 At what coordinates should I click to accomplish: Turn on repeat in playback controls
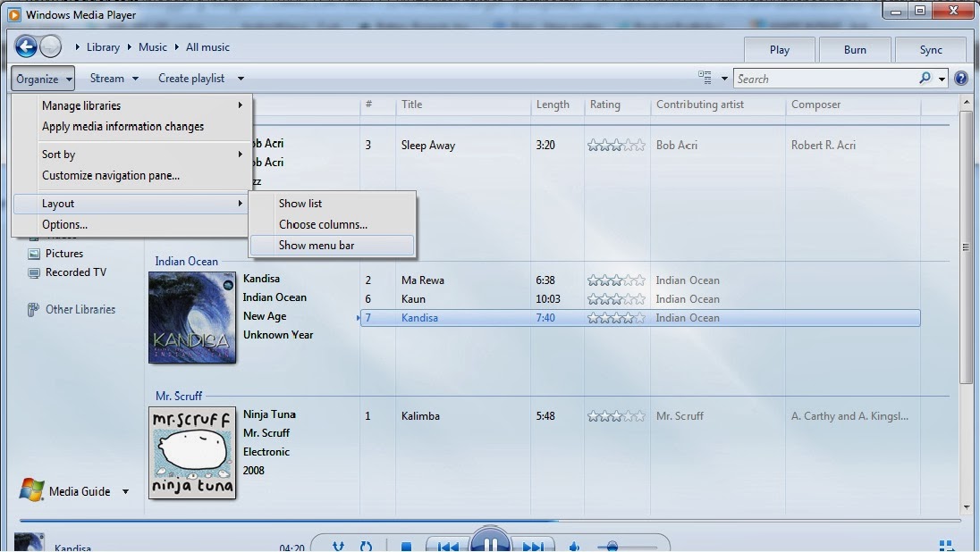pos(367,547)
